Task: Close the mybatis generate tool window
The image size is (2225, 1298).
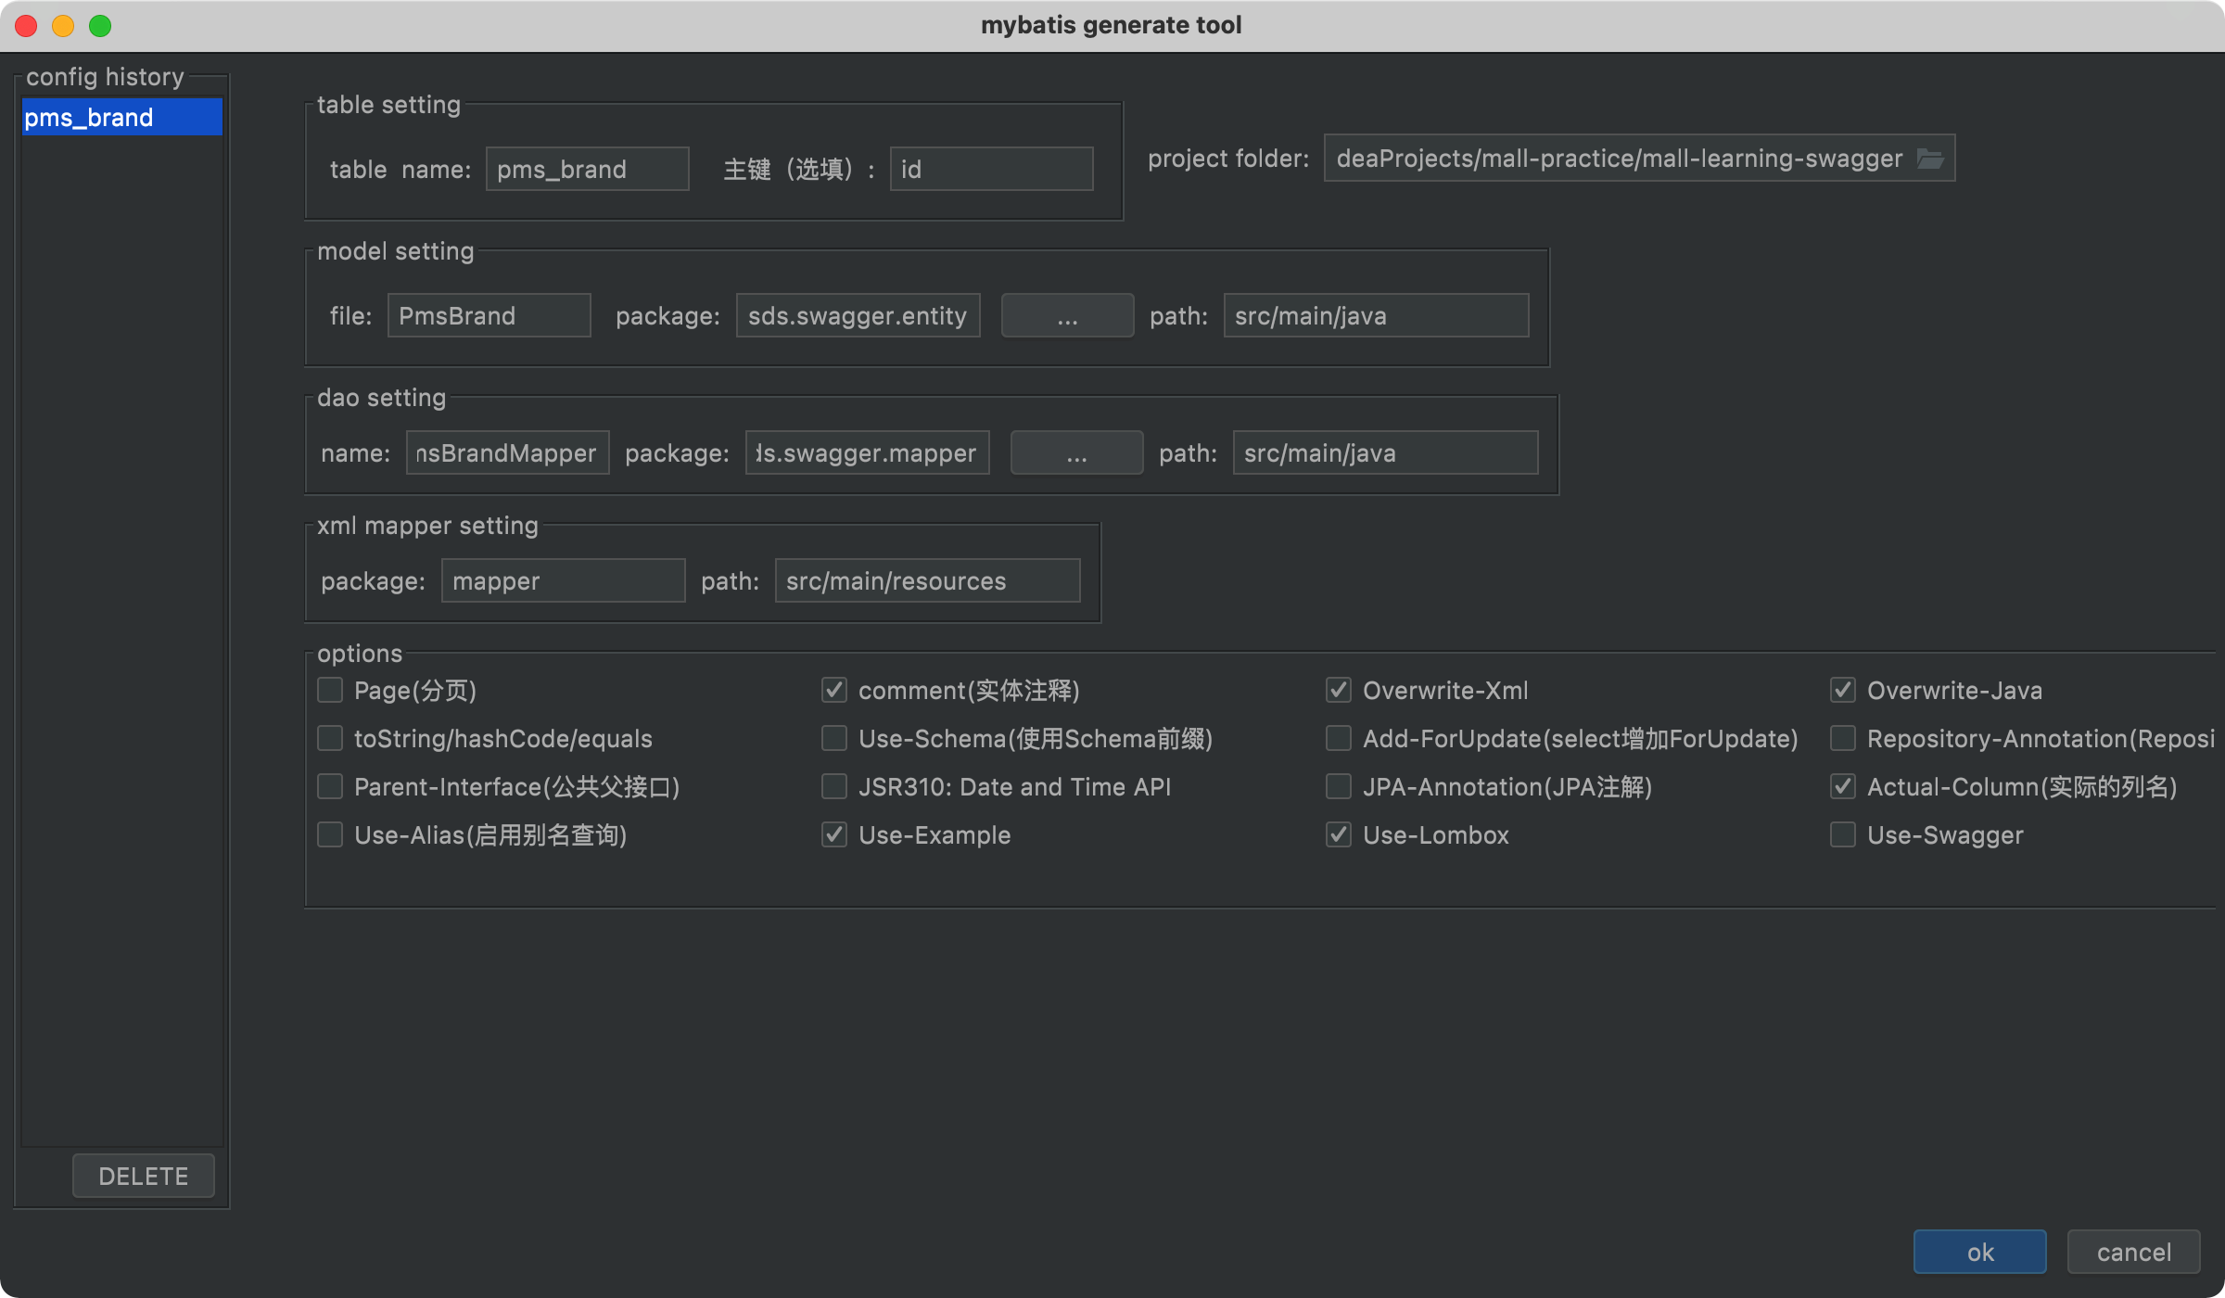Action: [26, 26]
